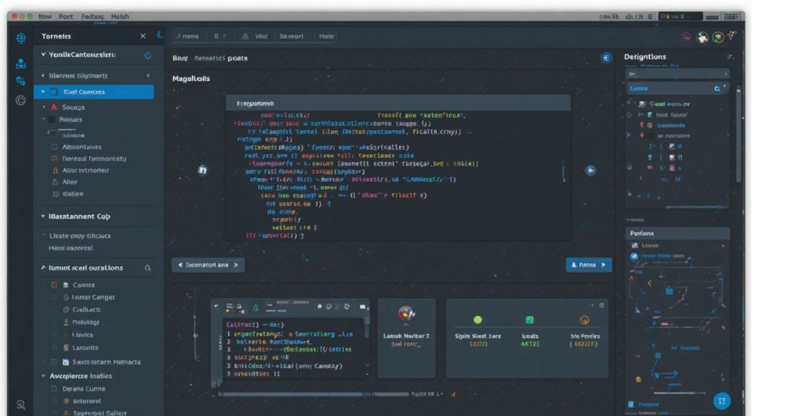Click the spiral icon in left sidebar
The height and width of the screenshot is (416, 793).
[x=20, y=100]
